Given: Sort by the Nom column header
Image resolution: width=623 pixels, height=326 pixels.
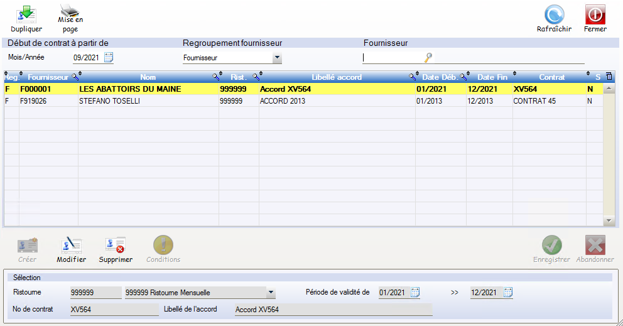Looking at the screenshot, I should tap(148, 77).
